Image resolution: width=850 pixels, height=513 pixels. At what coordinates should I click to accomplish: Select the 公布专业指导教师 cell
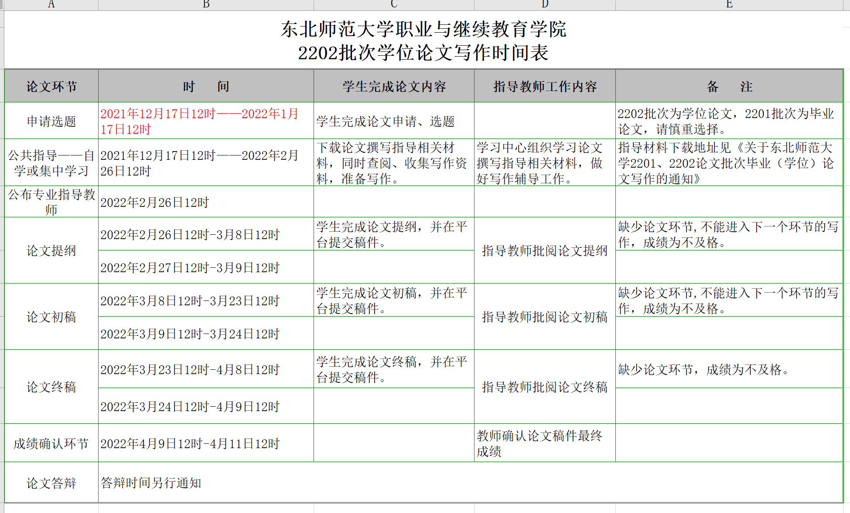click(x=51, y=202)
